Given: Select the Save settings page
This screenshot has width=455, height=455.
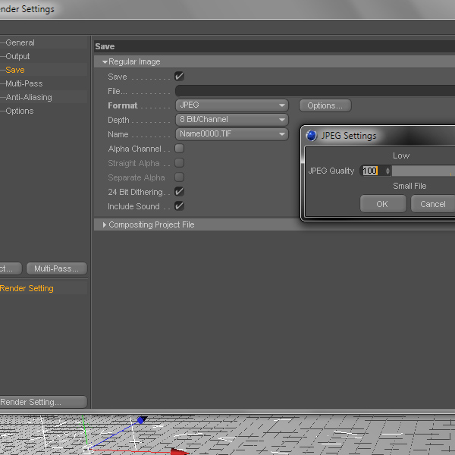Looking at the screenshot, I should (15, 70).
